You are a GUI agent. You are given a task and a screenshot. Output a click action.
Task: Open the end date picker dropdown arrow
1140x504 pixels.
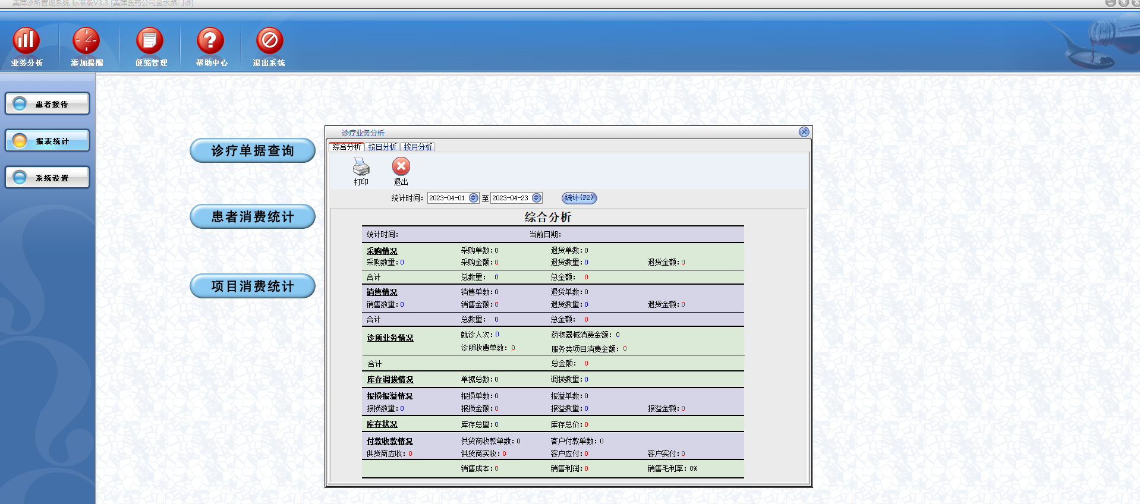(537, 198)
